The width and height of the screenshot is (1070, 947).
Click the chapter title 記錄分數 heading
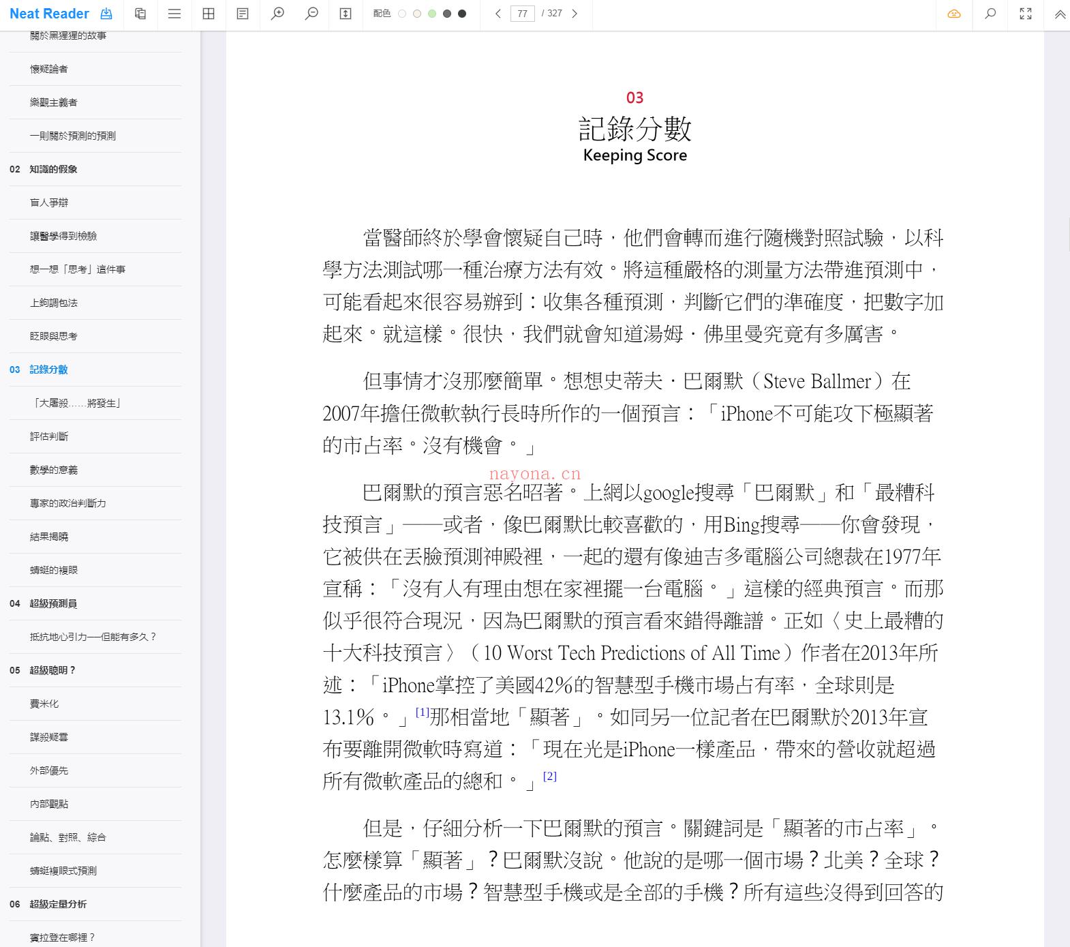click(x=635, y=128)
